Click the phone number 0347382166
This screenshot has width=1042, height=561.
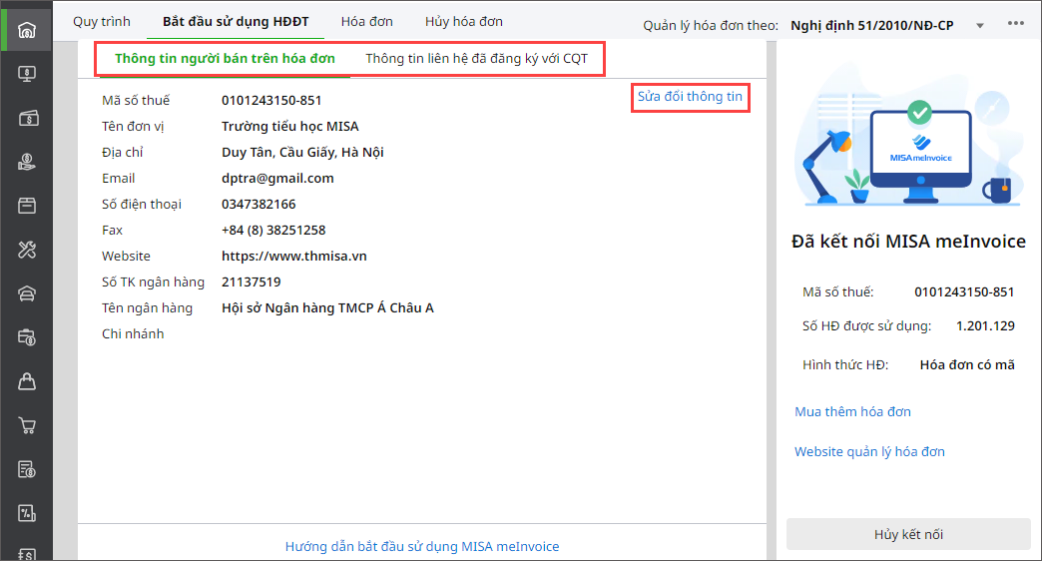(259, 204)
